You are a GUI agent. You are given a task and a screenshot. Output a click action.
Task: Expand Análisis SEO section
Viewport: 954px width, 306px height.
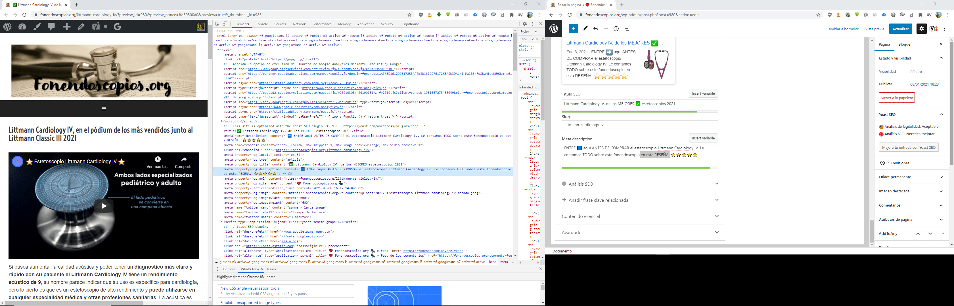[x=640, y=184]
